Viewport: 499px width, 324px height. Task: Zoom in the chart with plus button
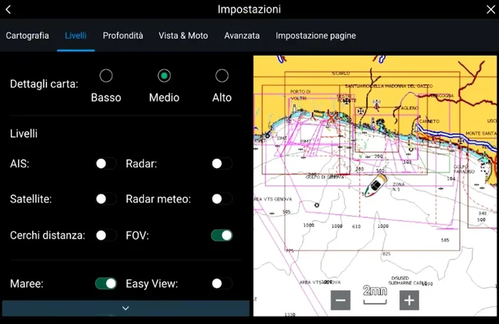[409, 300]
